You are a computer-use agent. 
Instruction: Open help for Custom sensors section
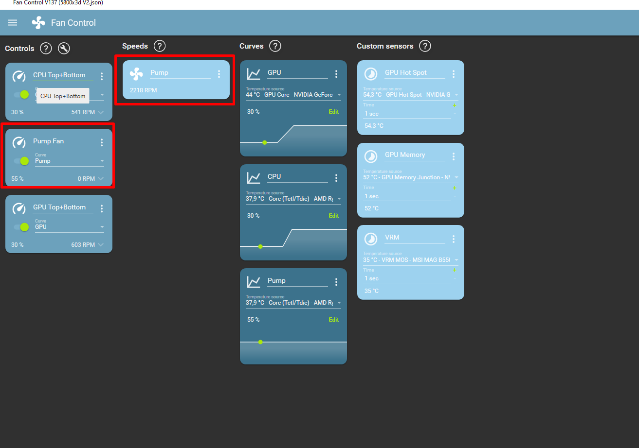pos(425,46)
